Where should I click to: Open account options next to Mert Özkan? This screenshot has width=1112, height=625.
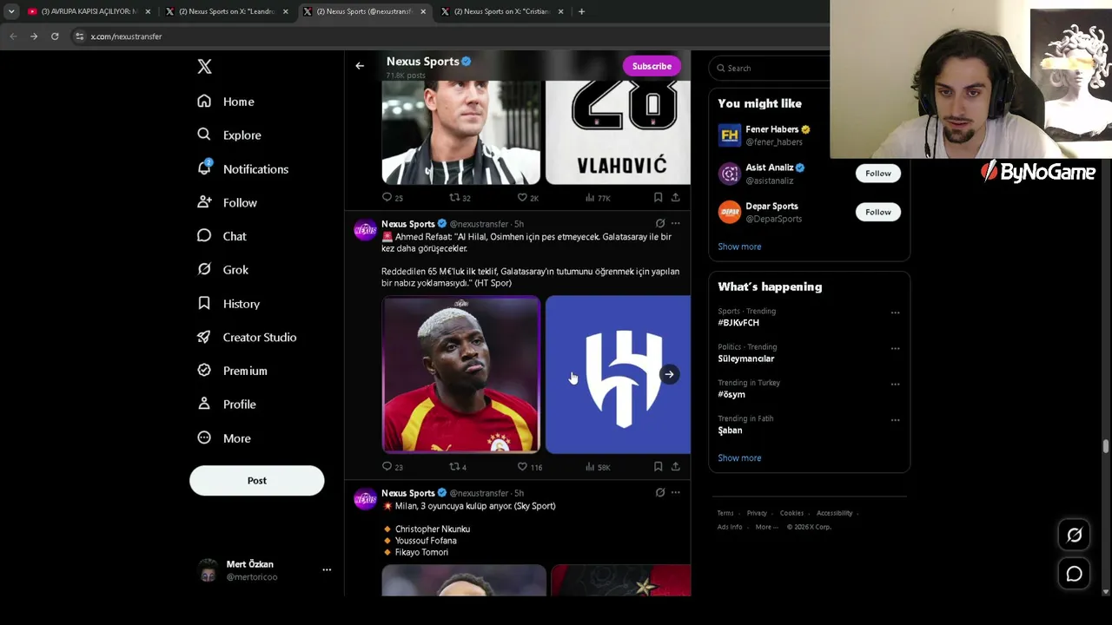click(x=327, y=570)
